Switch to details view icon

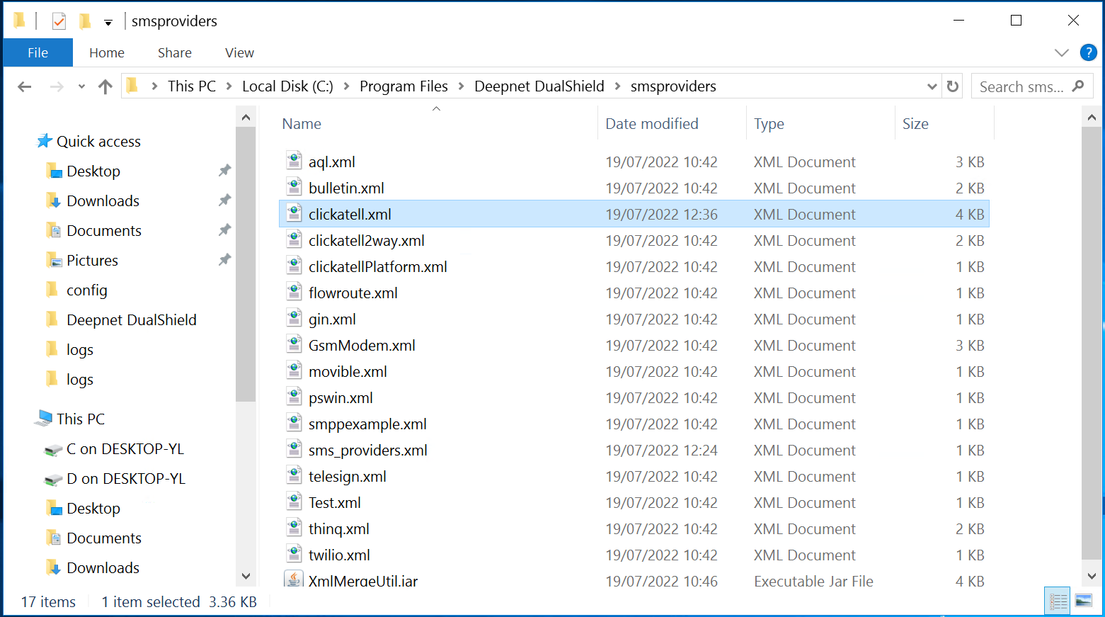[1058, 601]
